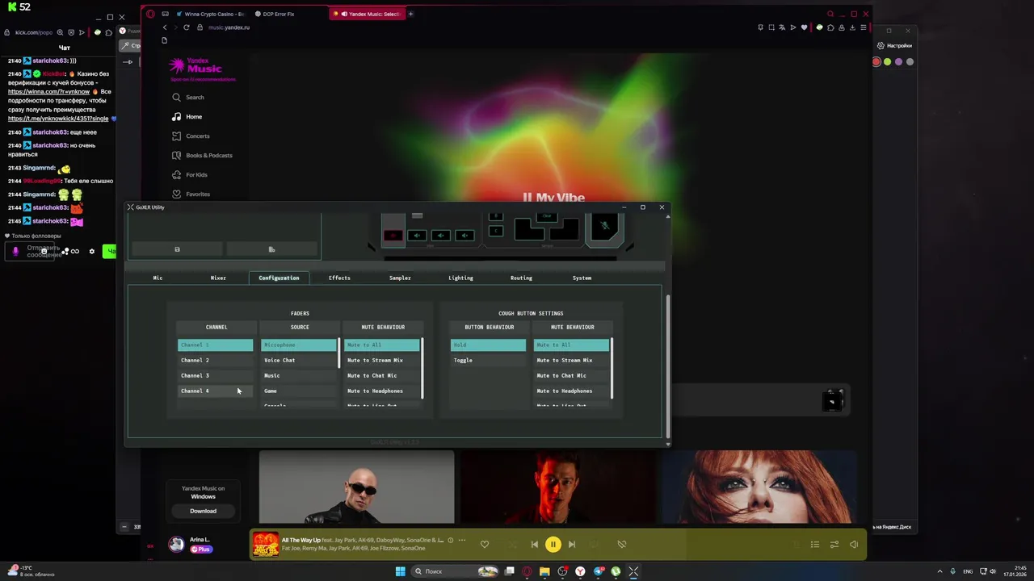
Task: Set cough button behaviour to Toggle
Action: pos(488,361)
